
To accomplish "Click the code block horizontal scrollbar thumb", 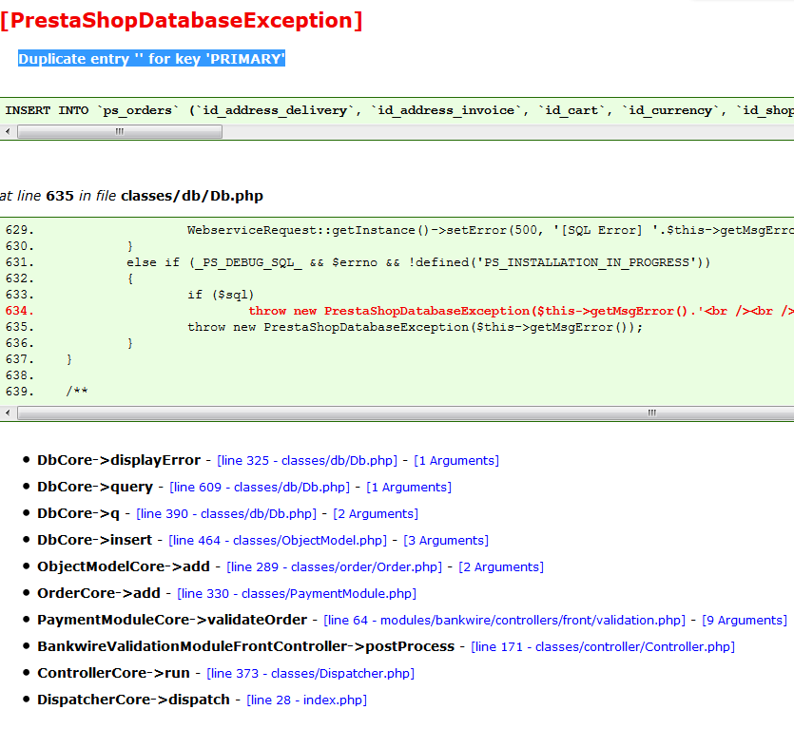I will 406,413.
